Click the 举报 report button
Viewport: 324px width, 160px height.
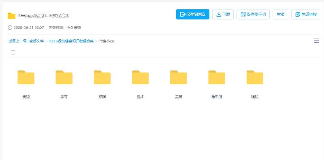(x=281, y=14)
